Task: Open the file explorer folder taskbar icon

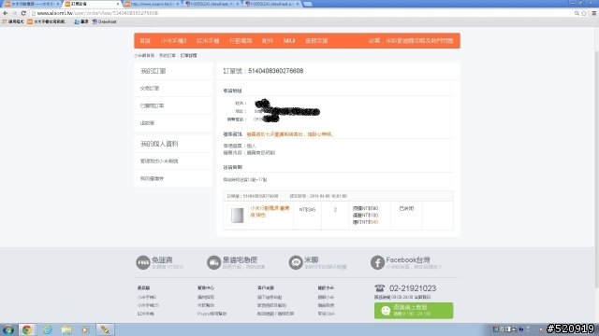Action: point(66,329)
